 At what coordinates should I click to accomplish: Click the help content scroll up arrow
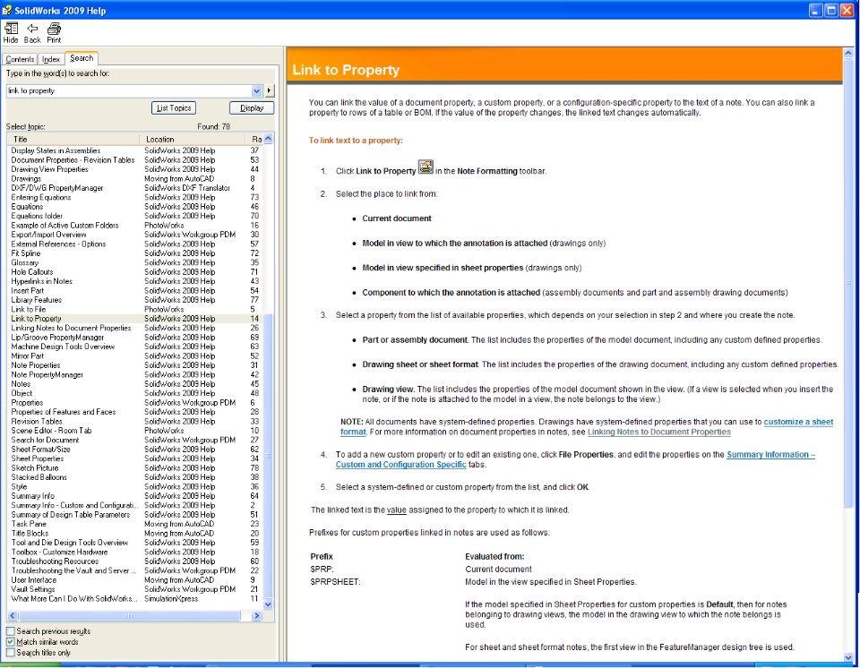coord(848,53)
